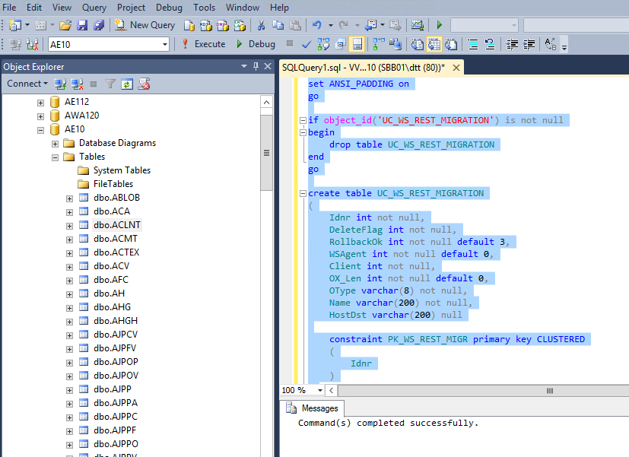Expand the dbo.ACLNT table node

pyautogui.click(x=70, y=225)
